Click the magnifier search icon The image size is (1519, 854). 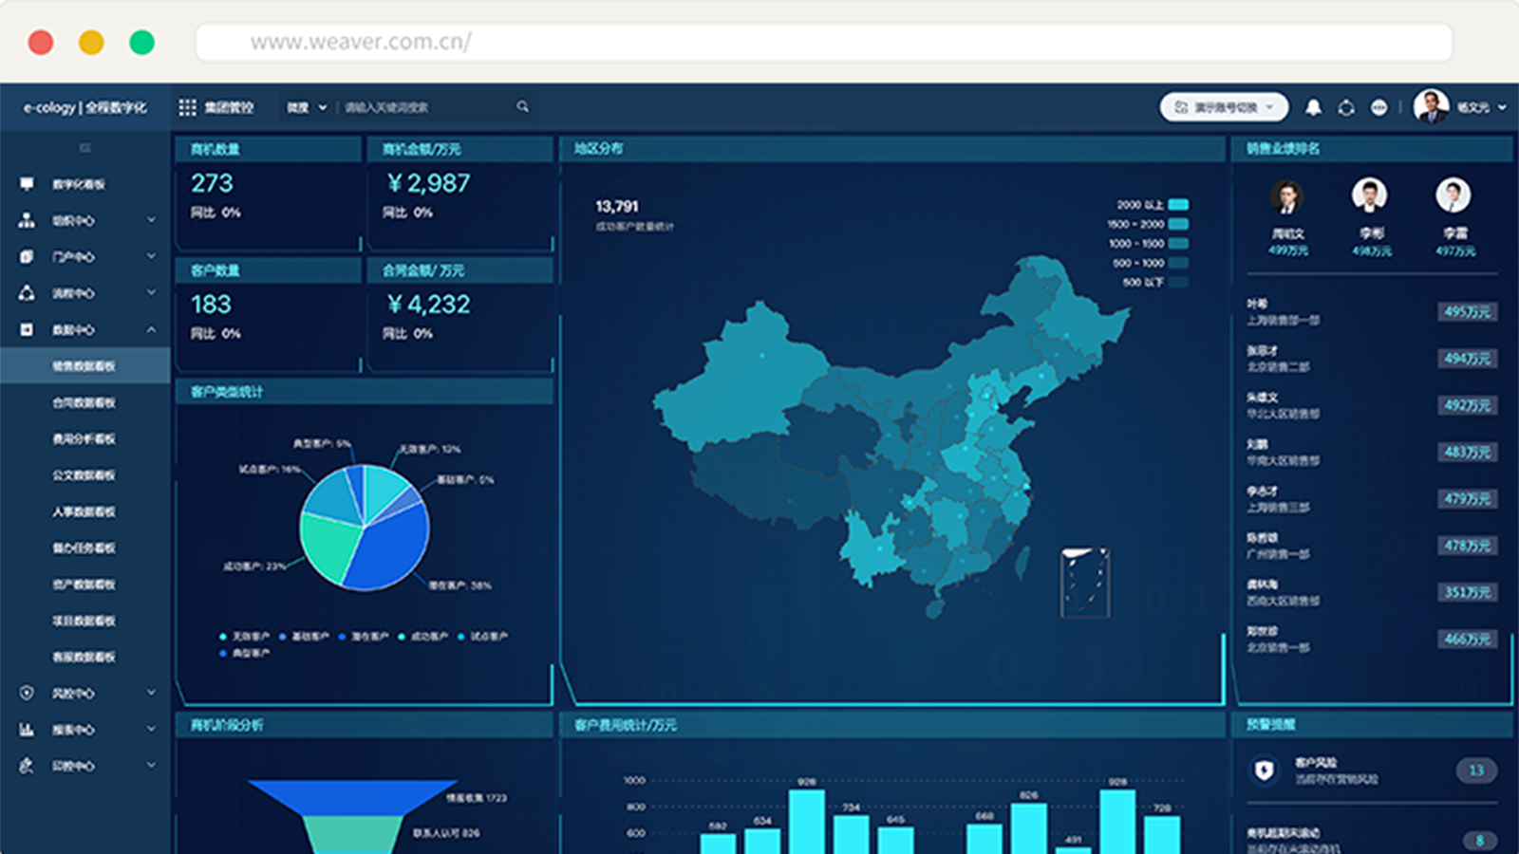click(x=522, y=107)
